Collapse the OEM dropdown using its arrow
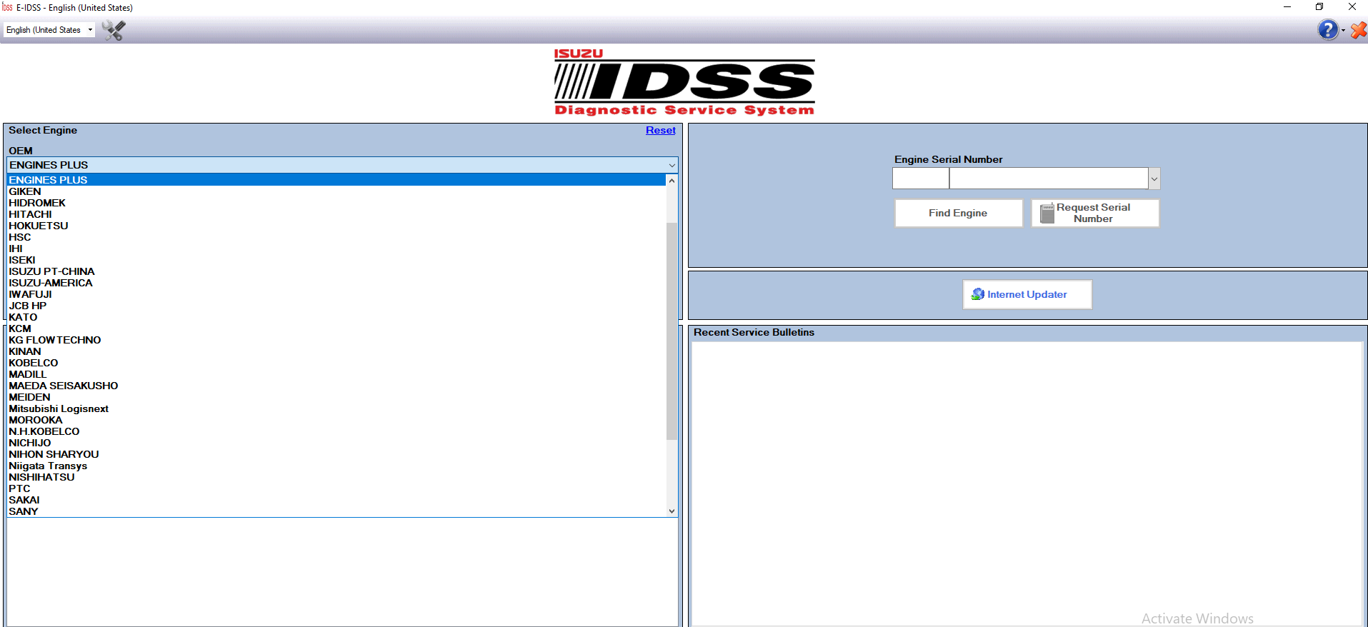The width and height of the screenshot is (1368, 627). (x=671, y=166)
